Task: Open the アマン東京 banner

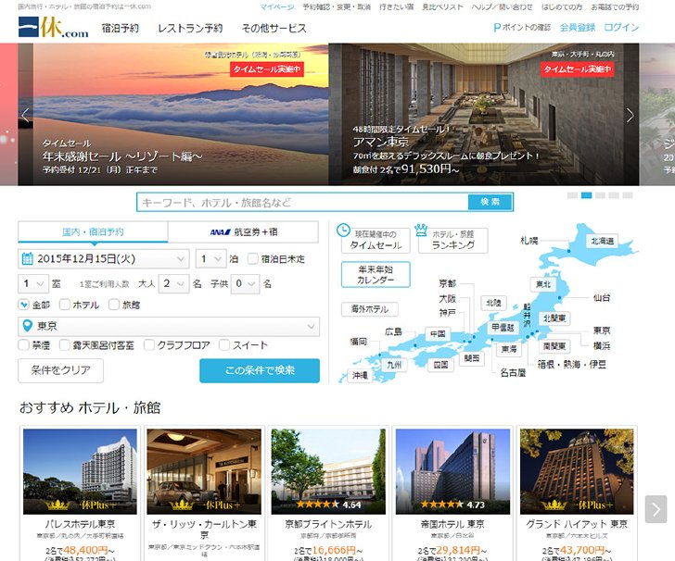Action: (x=484, y=115)
